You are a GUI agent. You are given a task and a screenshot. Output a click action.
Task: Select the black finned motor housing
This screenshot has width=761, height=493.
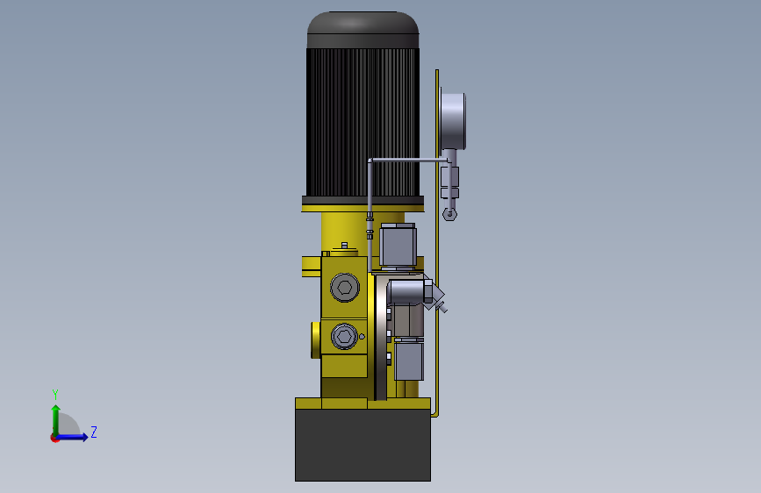click(x=363, y=122)
